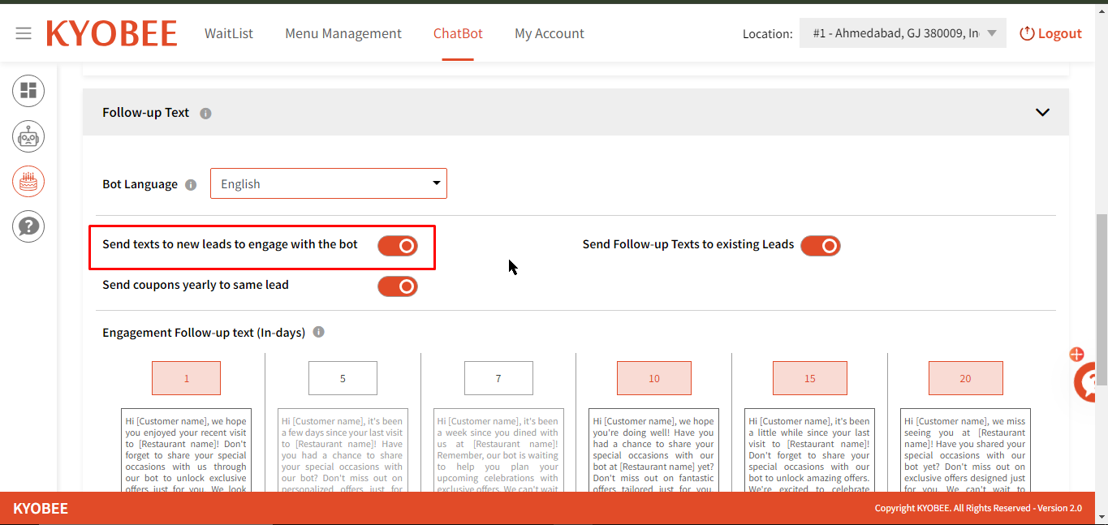Open the help question mark sidebar icon
The image size is (1108, 525).
pyautogui.click(x=28, y=226)
